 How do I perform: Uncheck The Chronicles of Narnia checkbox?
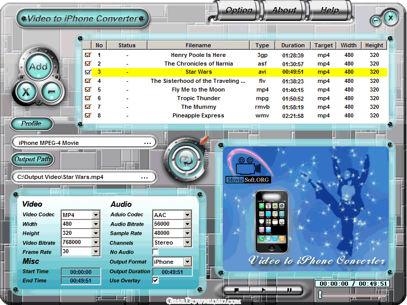pyautogui.click(x=88, y=63)
